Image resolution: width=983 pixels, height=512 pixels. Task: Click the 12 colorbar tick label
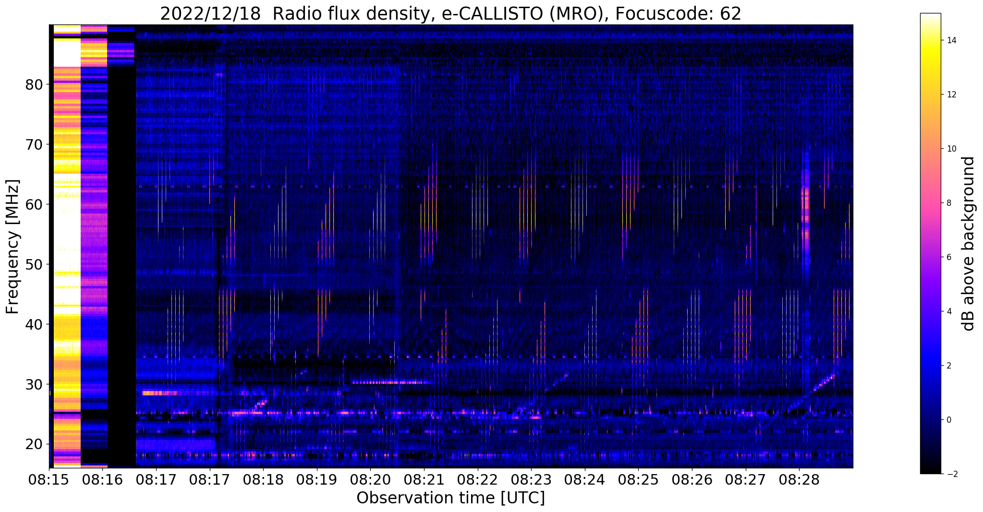pos(951,95)
